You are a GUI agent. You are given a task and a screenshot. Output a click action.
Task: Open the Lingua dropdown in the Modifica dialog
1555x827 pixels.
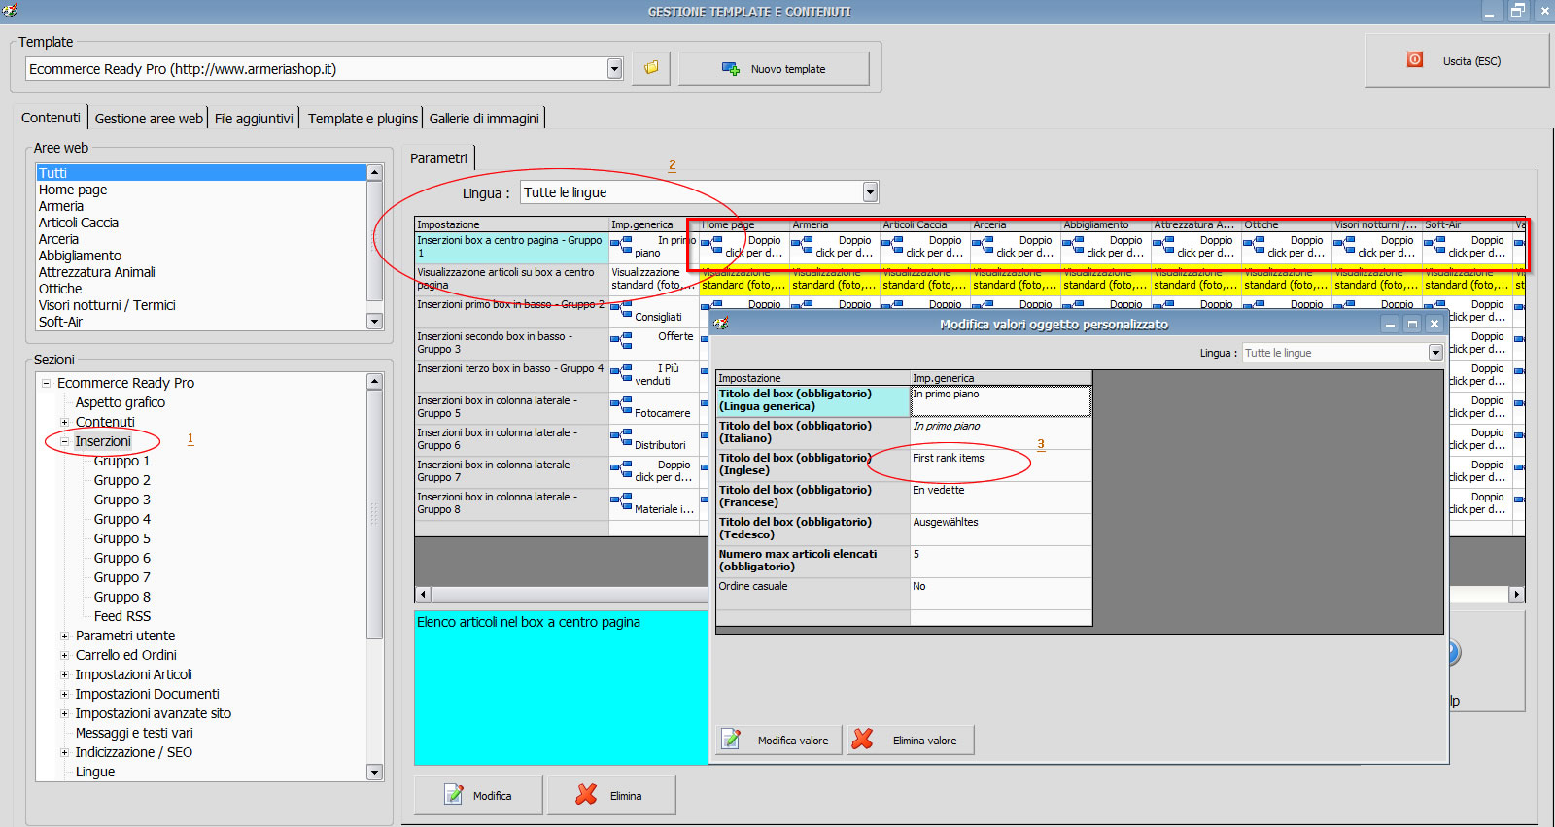1435,353
